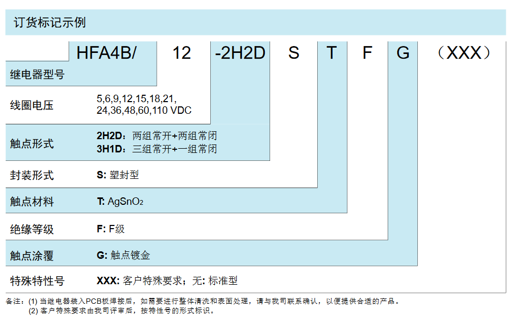Select voltage list 24,36,48,60,110 VDC

coord(144,110)
